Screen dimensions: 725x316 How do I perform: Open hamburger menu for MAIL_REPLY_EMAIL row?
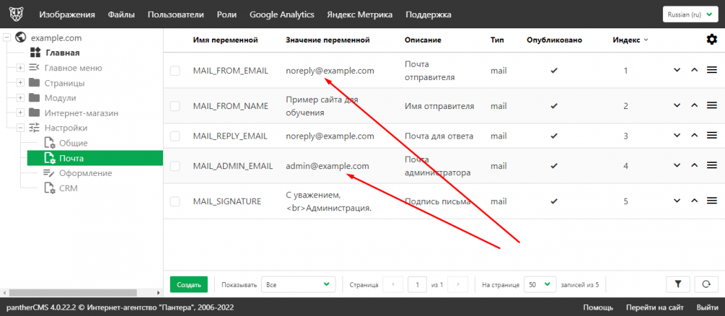click(x=713, y=136)
